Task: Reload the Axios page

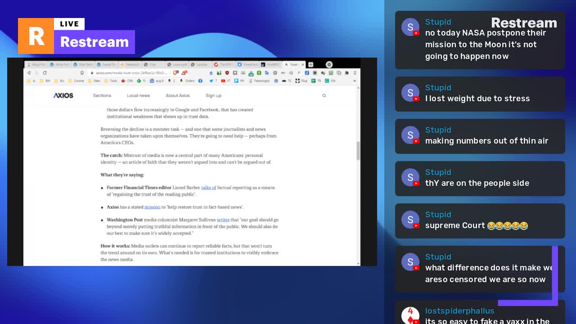Action: (x=45, y=73)
